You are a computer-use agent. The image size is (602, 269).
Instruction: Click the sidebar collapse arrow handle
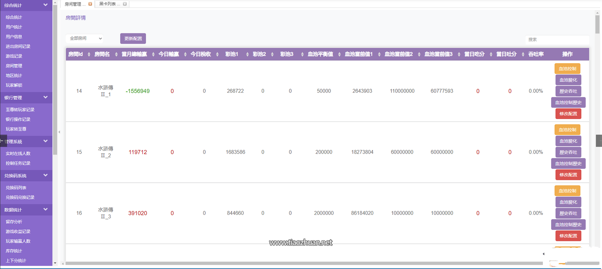click(59, 132)
